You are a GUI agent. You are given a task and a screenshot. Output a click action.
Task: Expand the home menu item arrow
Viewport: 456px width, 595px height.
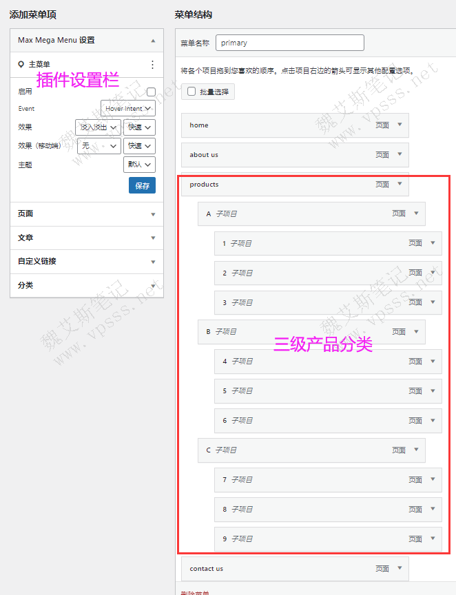400,125
